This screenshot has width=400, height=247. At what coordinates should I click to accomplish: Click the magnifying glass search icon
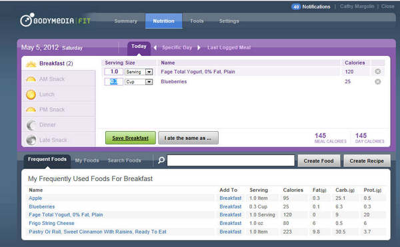click(x=161, y=160)
